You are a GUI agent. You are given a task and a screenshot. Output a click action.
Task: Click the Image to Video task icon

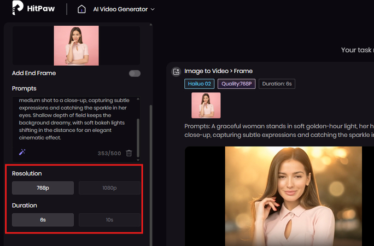pos(176,71)
